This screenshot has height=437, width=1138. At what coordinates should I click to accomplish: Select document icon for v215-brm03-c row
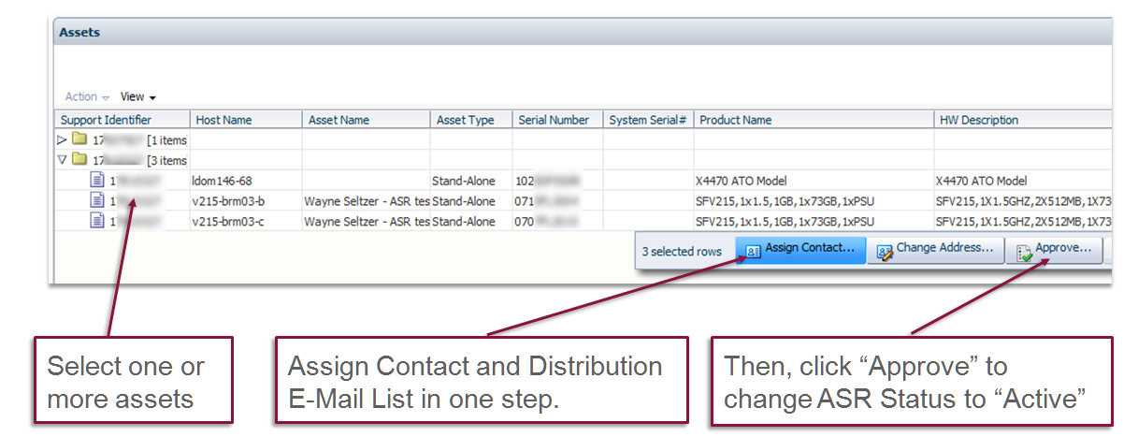[97, 221]
